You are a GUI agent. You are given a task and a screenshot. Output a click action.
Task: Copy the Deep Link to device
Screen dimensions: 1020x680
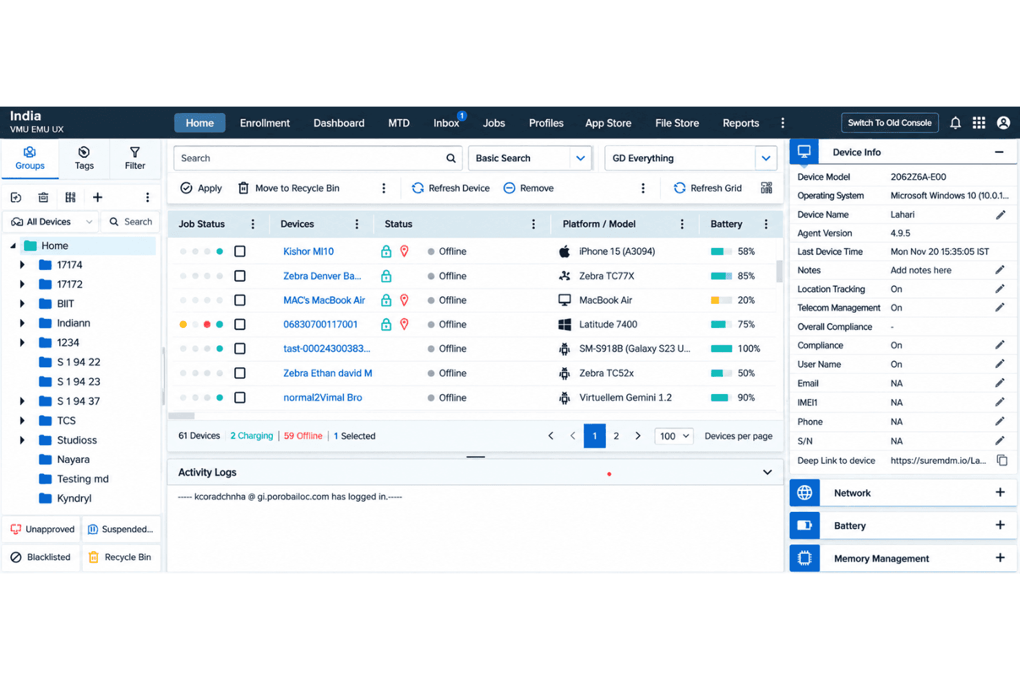coord(1002,460)
